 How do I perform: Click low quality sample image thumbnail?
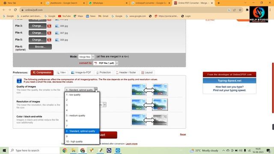160,90
